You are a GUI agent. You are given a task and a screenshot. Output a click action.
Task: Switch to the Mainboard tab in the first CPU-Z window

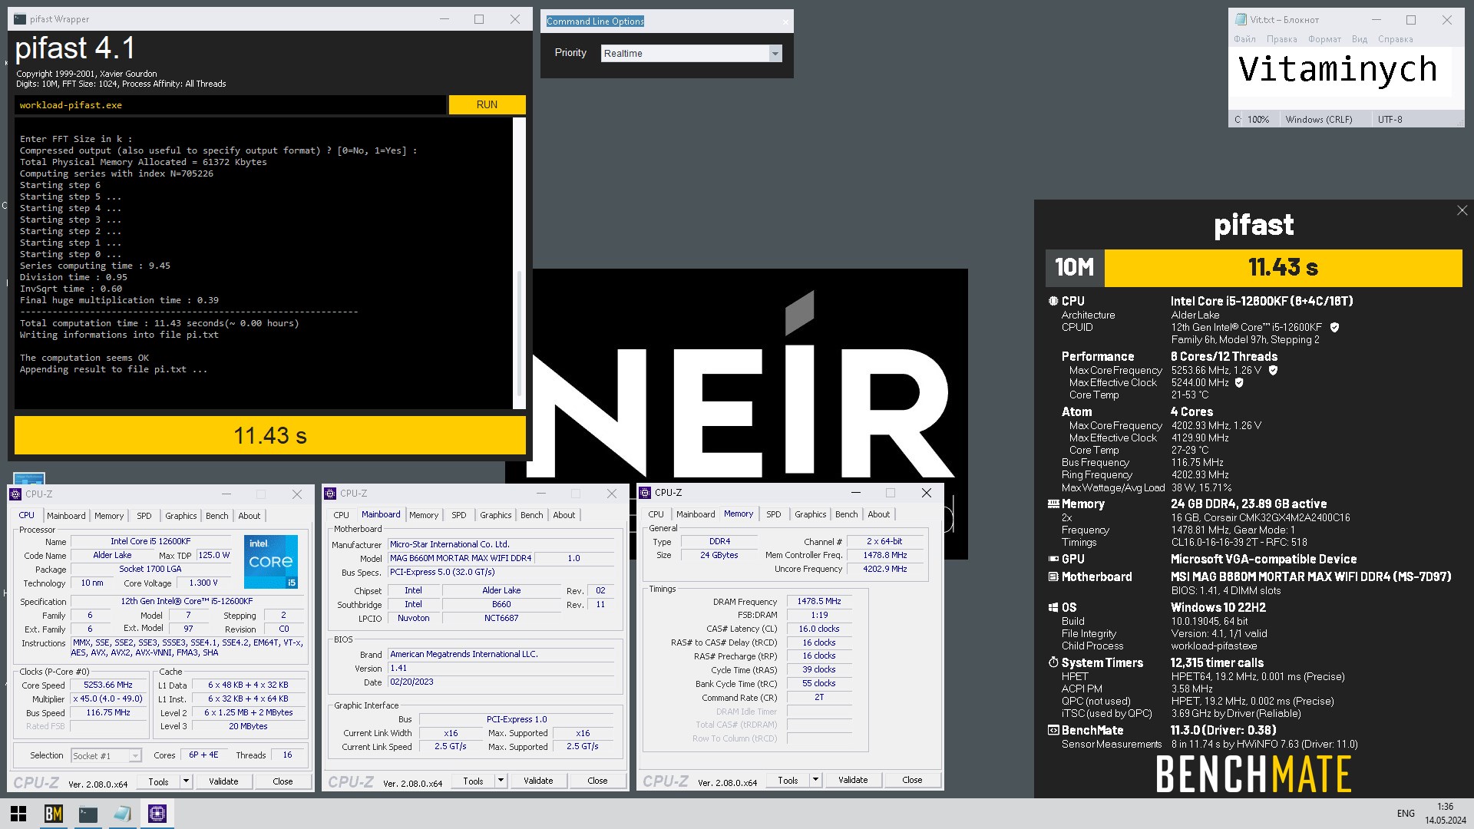coord(66,516)
